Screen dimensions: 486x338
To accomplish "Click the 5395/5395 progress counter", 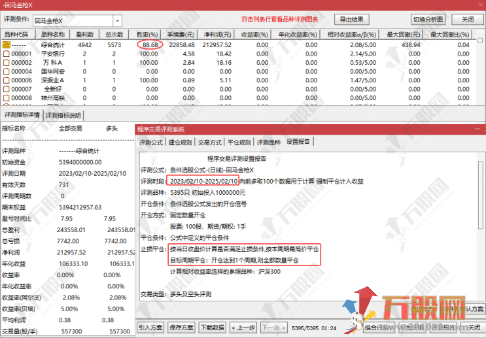I will click(x=305, y=328).
